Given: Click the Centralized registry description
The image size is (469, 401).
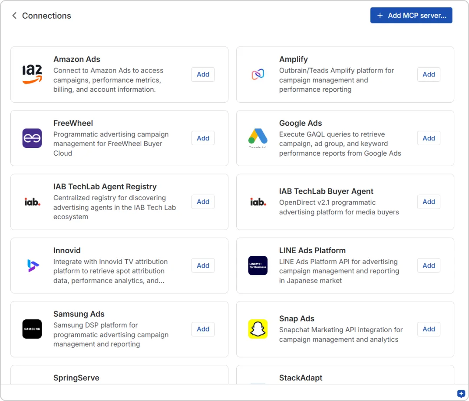Looking at the screenshot, I should (x=115, y=207).
